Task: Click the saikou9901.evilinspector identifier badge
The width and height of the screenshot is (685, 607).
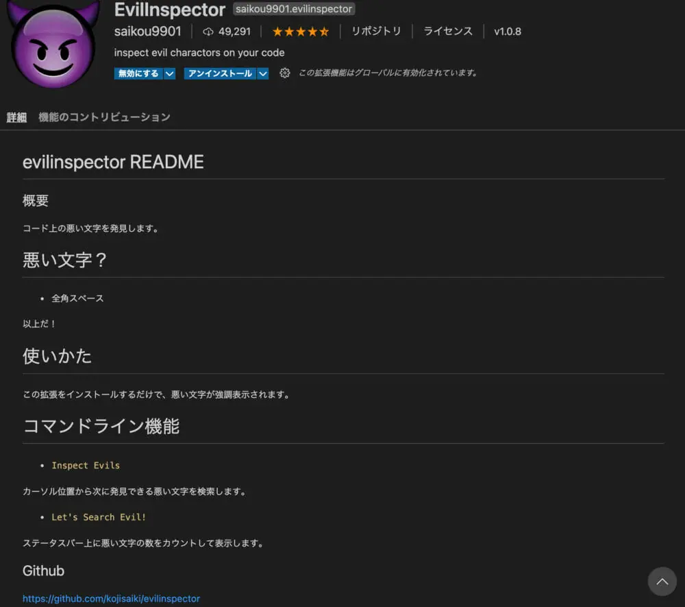Action: 294,9
